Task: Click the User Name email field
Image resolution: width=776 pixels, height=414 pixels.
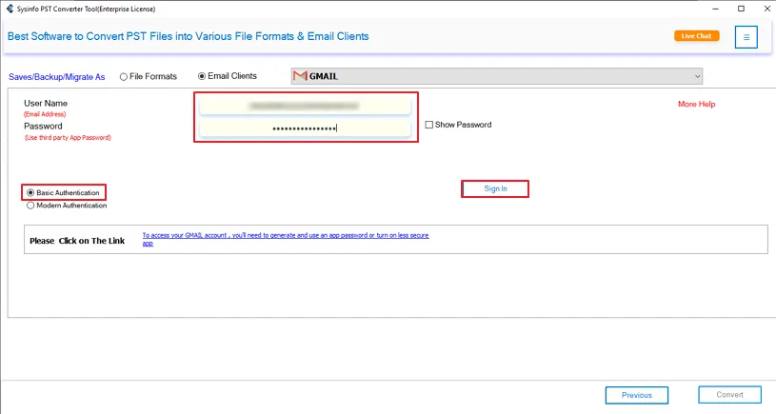Action: point(305,106)
